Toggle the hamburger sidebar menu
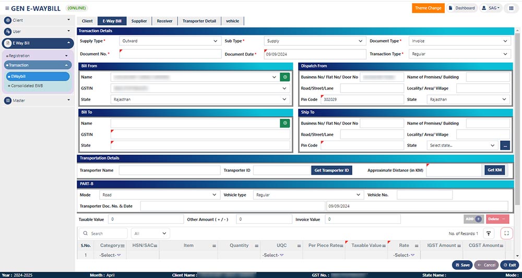 [7, 8]
